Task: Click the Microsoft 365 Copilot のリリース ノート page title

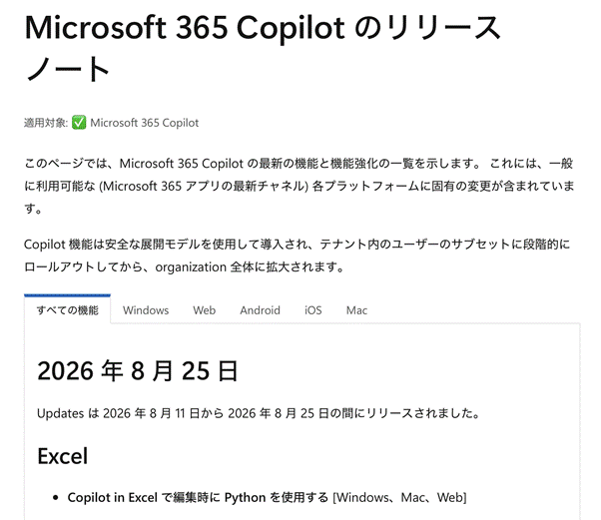Action: [263, 48]
